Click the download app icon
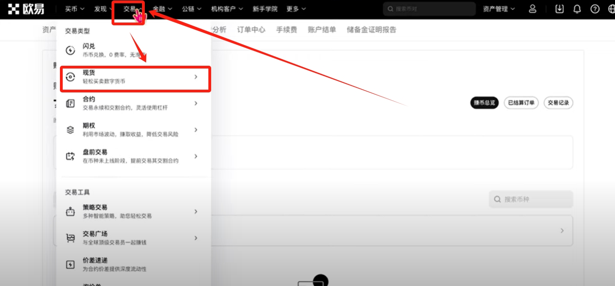This screenshot has width=615, height=286. click(x=559, y=9)
